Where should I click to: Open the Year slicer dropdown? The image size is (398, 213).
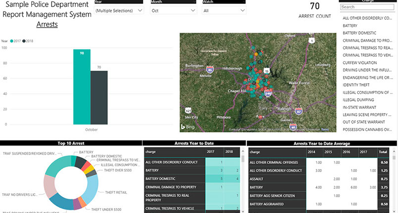click(x=118, y=10)
